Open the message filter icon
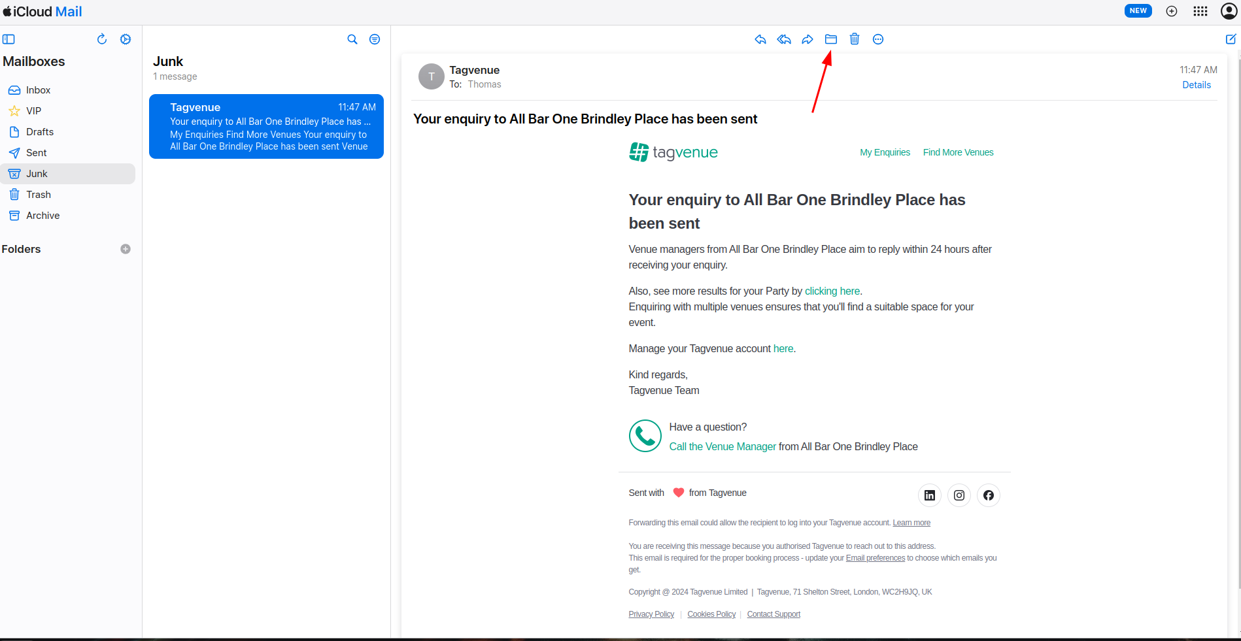1241x641 pixels. [x=375, y=39]
